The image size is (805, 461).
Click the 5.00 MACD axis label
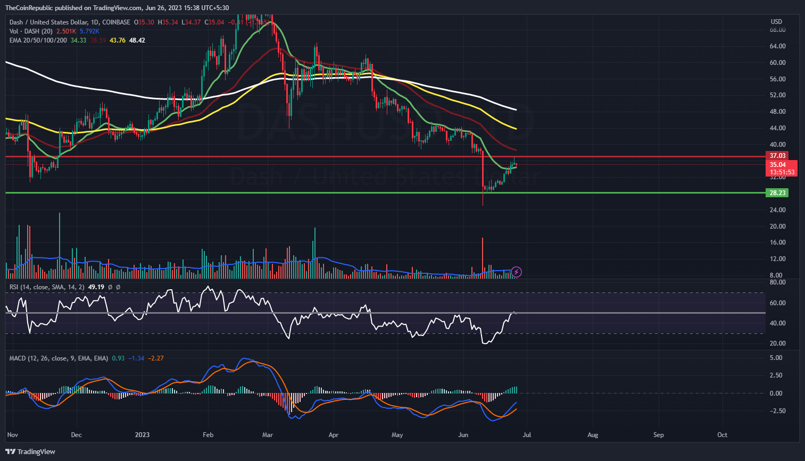tap(776, 358)
